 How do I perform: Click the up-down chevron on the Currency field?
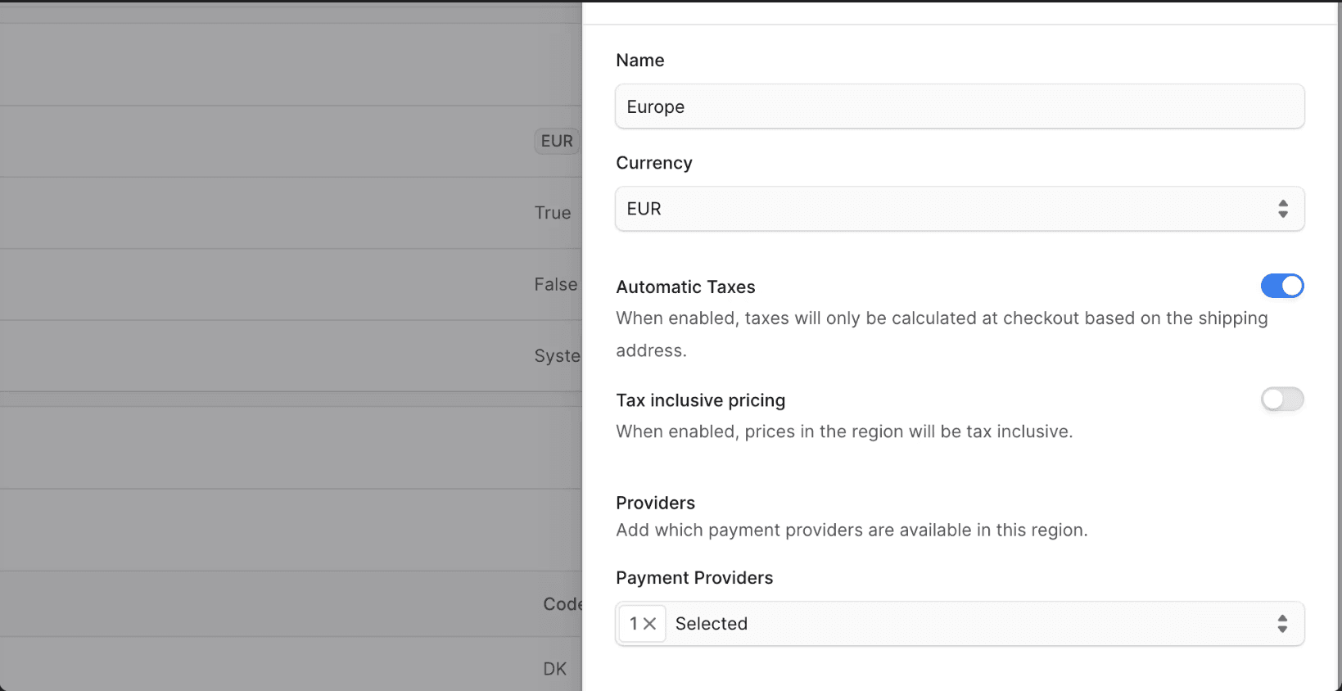tap(1282, 209)
